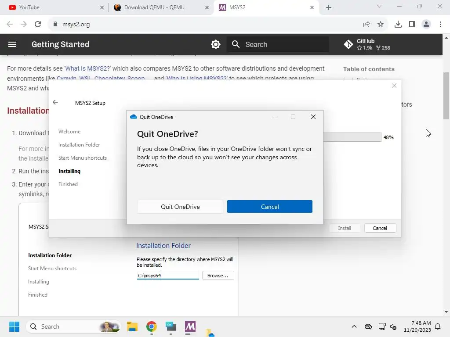
Task: Open the Chrome three-dot menu
Action: tap(440, 25)
